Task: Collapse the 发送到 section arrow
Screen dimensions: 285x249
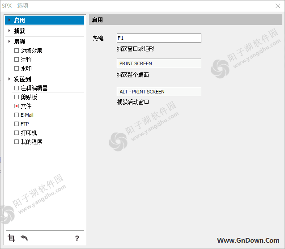Action: coord(9,79)
